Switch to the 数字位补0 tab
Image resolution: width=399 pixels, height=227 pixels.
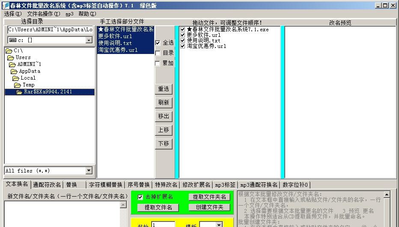point(295,185)
